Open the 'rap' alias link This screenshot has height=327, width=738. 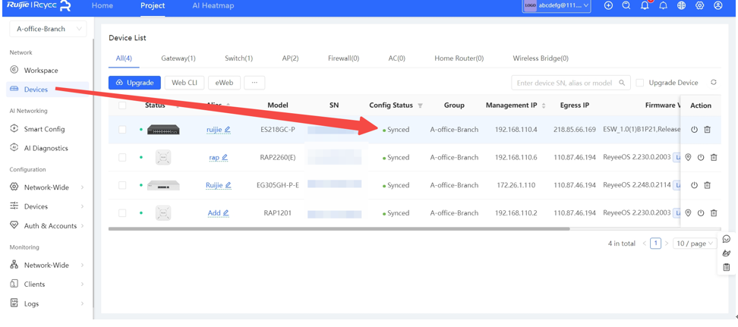click(214, 158)
